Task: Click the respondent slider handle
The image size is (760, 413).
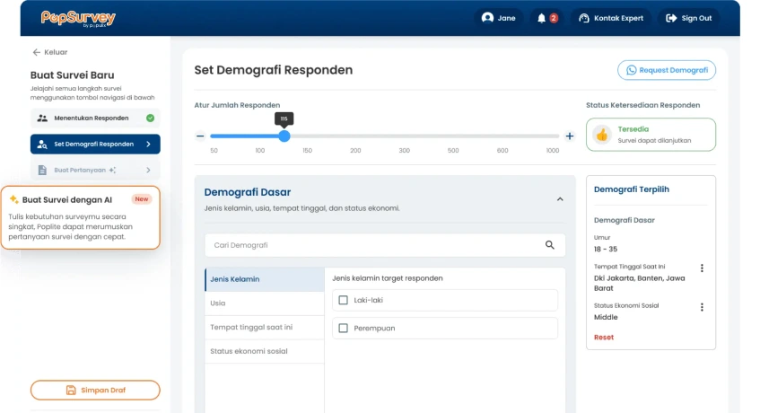Action: point(284,136)
